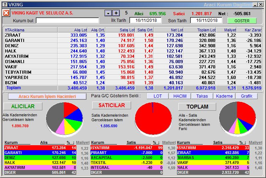Select the DENIZ row in main table
The width and height of the screenshot is (266, 178).
click(133, 46)
